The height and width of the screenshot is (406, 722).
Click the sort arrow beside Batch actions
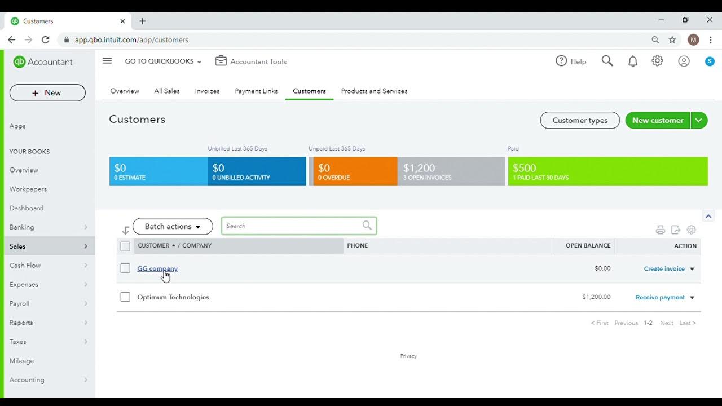(x=125, y=230)
